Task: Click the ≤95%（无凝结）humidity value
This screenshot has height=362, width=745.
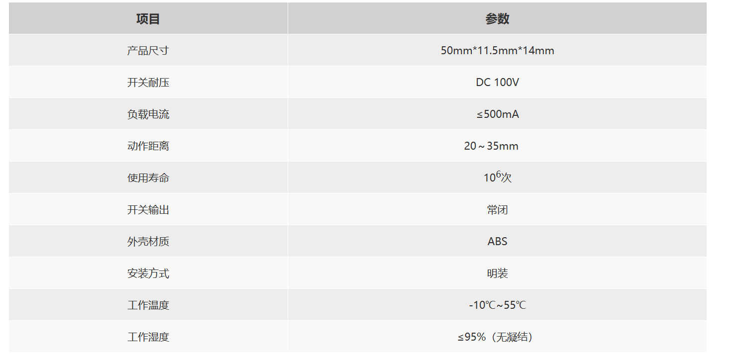Action: tap(497, 337)
